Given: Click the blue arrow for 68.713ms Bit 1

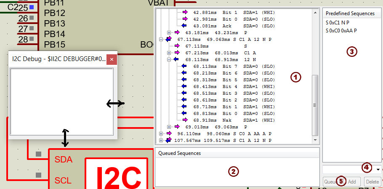Looking at the screenshot, I should [x=184, y=107].
